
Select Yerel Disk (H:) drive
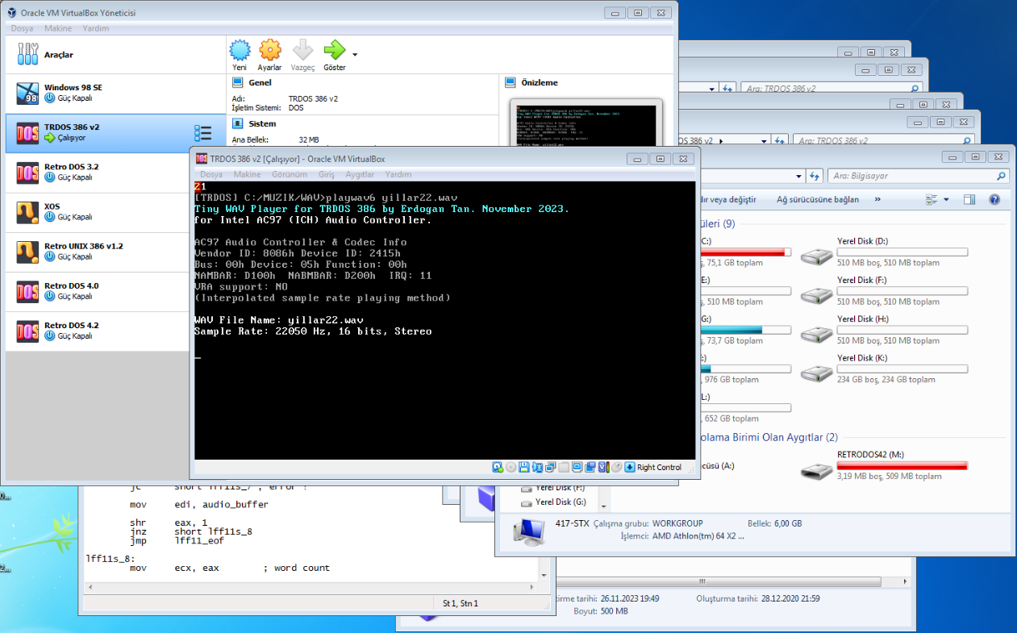click(x=885, y=330)
